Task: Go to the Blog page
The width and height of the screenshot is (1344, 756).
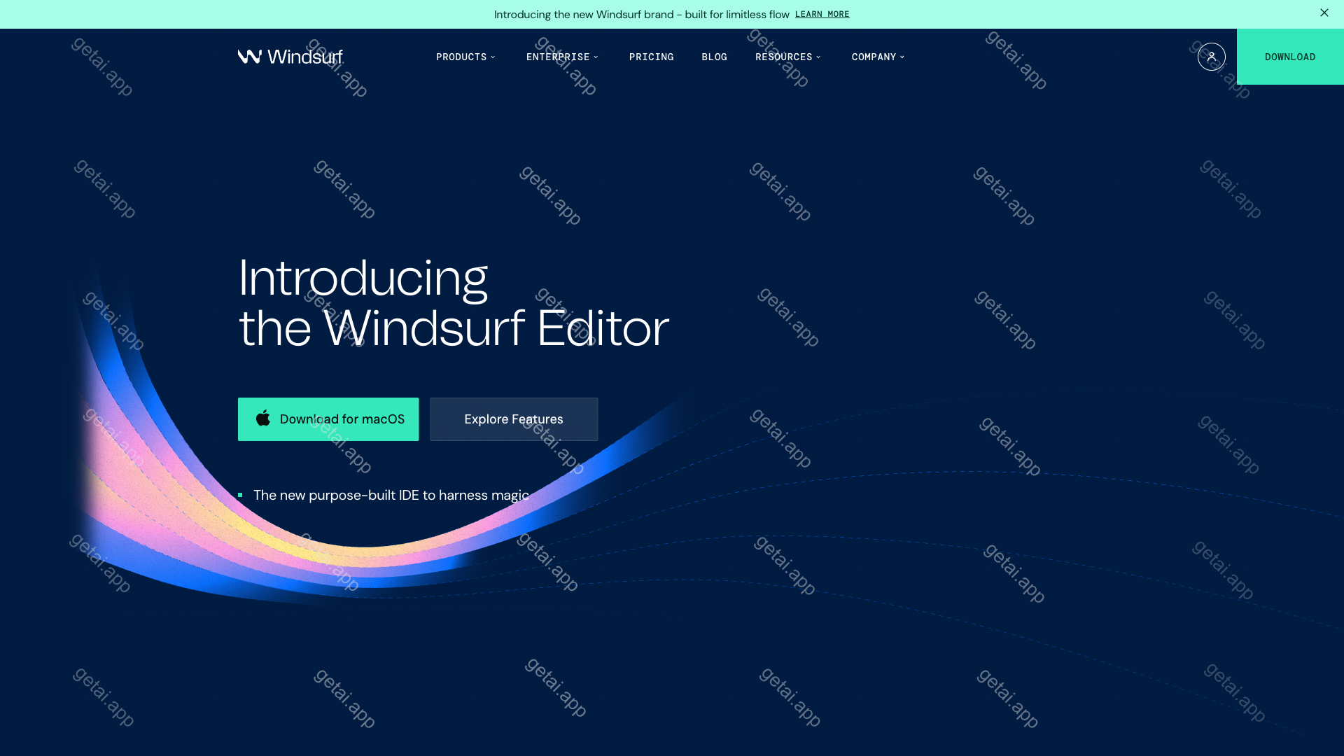Action: [714, 57]
